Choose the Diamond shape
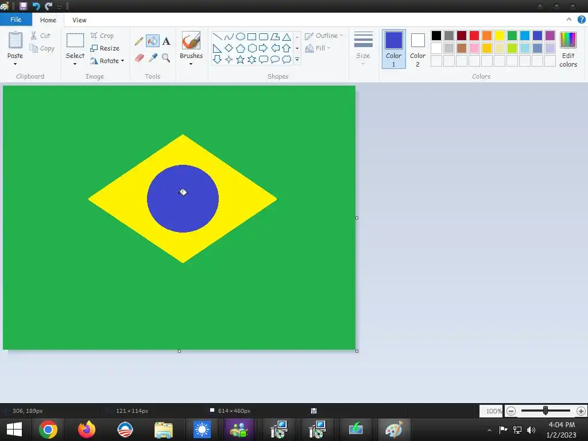 [229, 48]
